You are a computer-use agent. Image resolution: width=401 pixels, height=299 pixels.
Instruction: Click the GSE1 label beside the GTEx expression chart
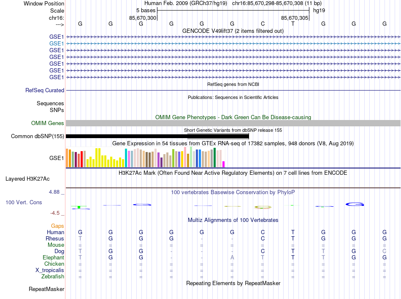57,158
